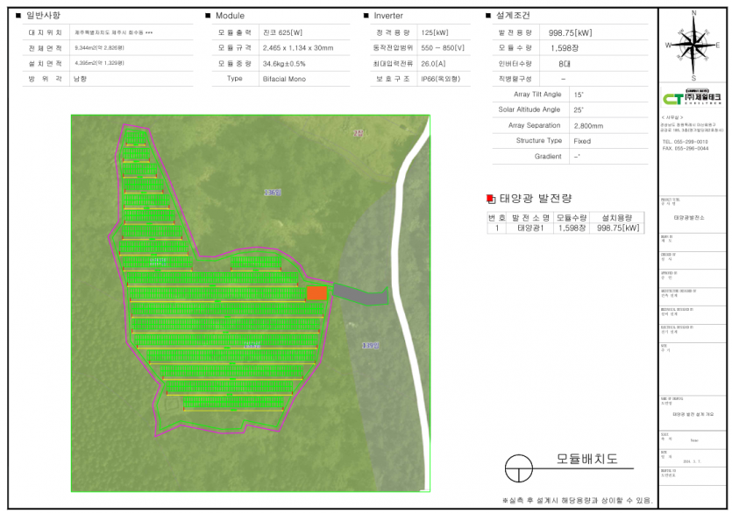This screenshot has width=732, height=513.
Task: Click the black bullet beside Inverter heading
Action: pyautogui.click(x=366, y=16)
